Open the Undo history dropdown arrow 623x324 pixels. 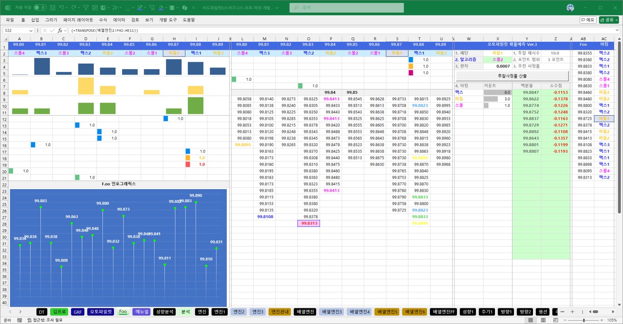pyautogui.click(x=67, y=8)
